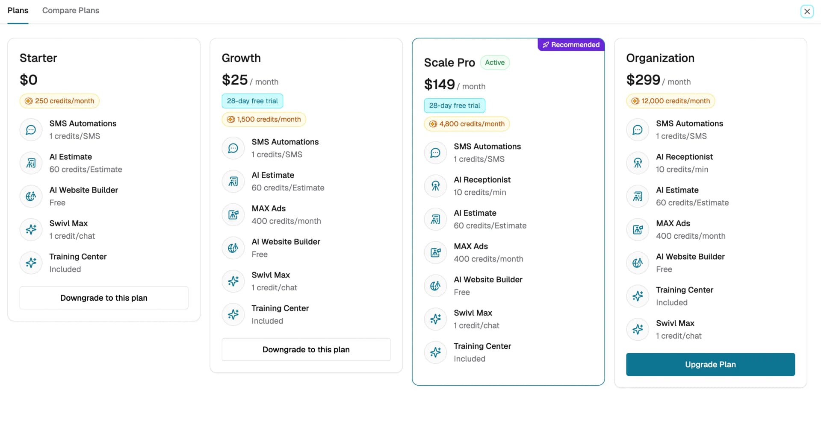The image size is (821, 439).
Task: Click the AI Receptionist icon in Scale Pro plan
Action: point(435,186)
